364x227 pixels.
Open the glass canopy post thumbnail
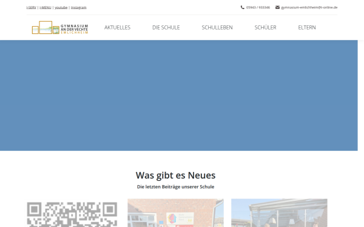279,213
